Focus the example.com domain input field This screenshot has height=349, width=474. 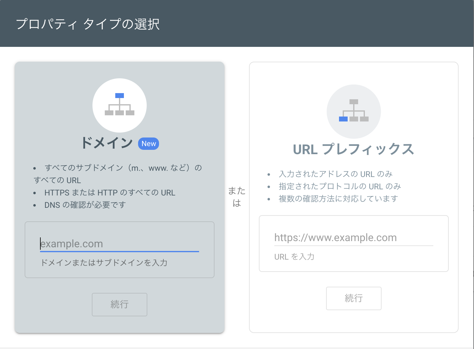(120, 244)
